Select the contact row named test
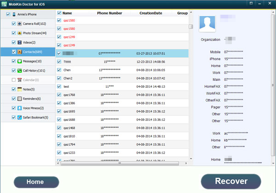Image resolution: width=276 pixels, height=193 pixels. [67, 86]
